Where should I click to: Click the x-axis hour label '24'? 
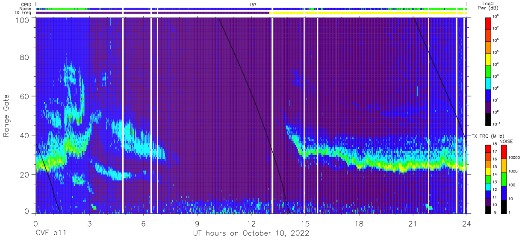467,223
